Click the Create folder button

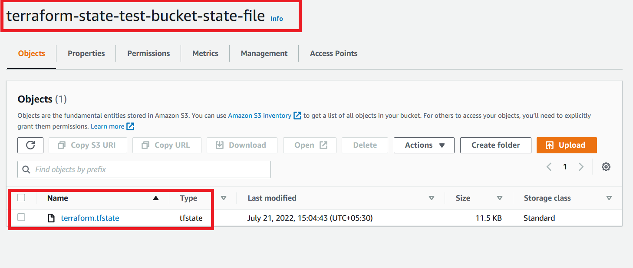tap(496, 145)
